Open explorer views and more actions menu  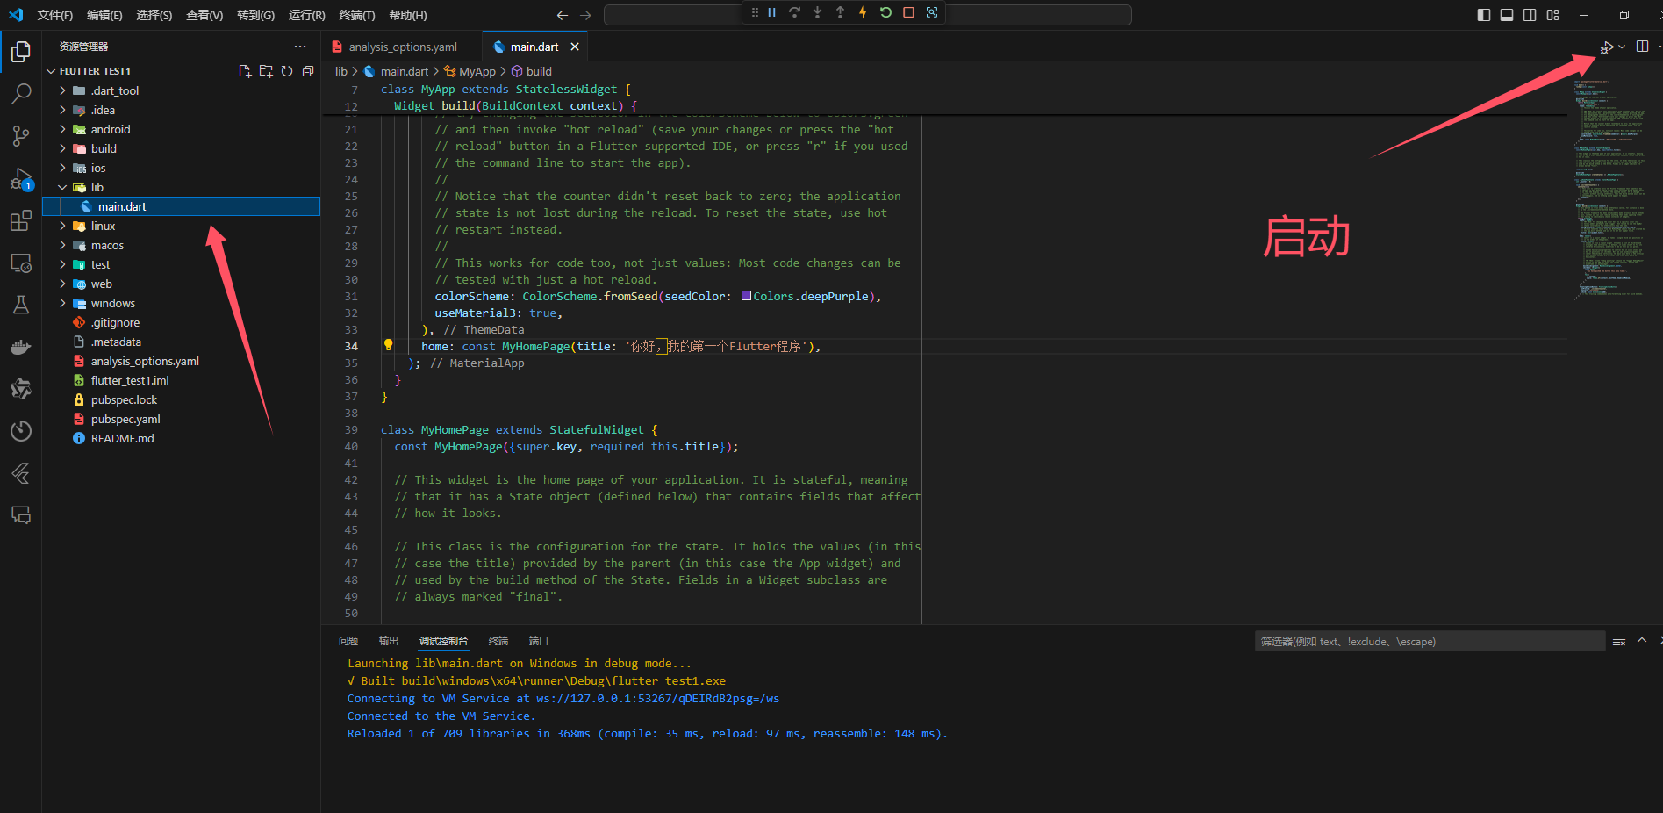click(300, 47)
